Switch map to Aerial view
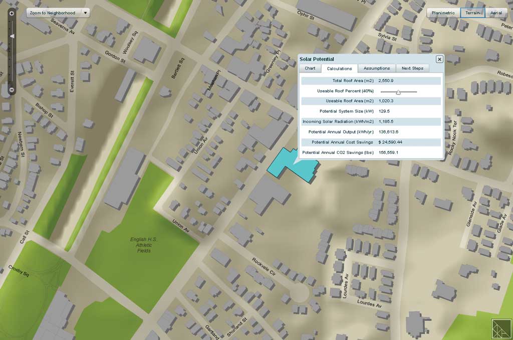513x340 pixels. click(496, 13)
